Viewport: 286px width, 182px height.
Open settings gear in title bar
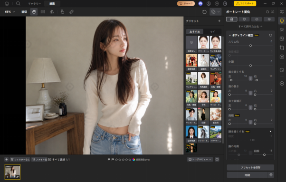(217, 3)
